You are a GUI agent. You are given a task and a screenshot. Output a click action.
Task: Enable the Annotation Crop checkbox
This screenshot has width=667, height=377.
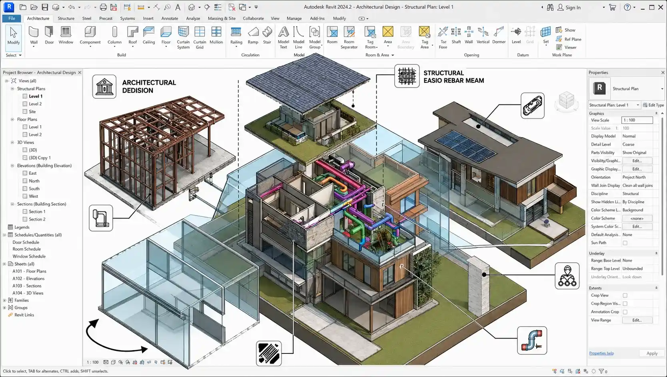pyautogui.click(x=625, y=312)
